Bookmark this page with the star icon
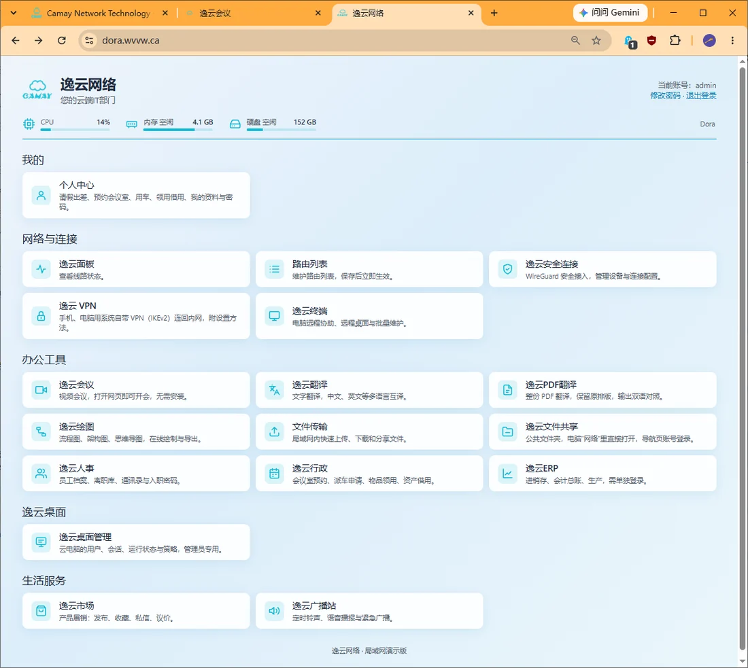This screenshot has height=668, width=748. (x=596, y=41)
